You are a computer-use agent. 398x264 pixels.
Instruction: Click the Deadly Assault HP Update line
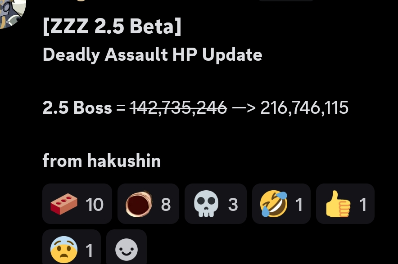point(152,54)
